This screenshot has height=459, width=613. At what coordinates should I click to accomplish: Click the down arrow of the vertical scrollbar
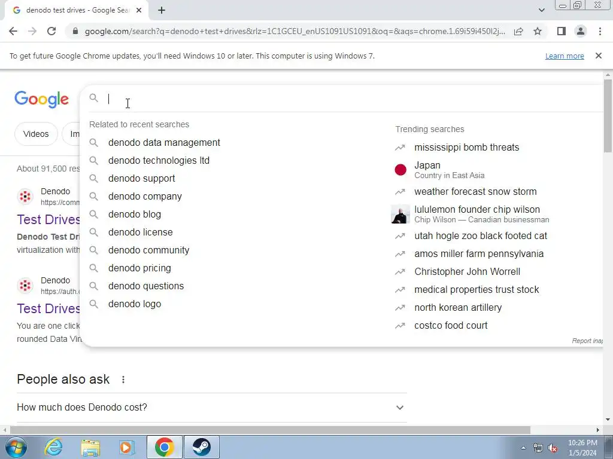tap(608, 420)
